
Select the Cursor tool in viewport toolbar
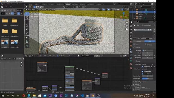tap(27, 17)
